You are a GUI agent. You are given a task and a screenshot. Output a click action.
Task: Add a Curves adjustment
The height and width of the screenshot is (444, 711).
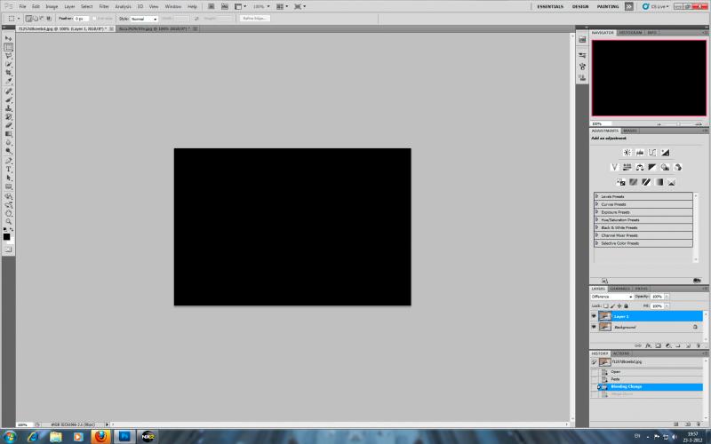pos(652,153)
